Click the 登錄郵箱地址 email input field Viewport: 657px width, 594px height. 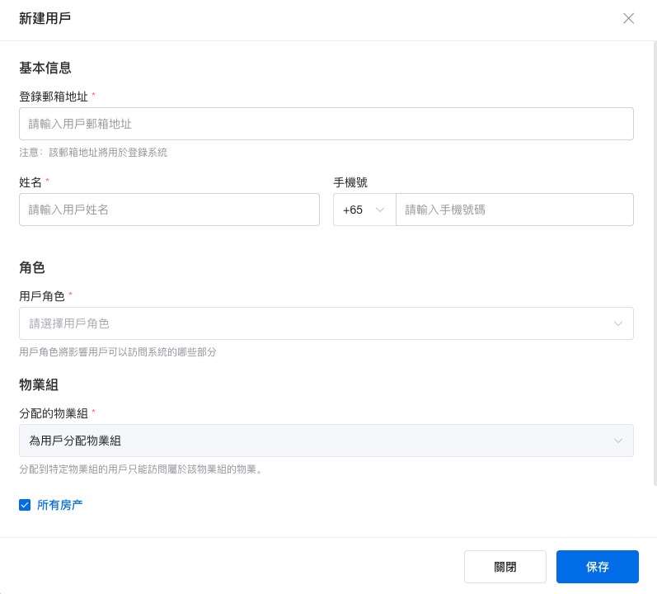coord(326,124)
